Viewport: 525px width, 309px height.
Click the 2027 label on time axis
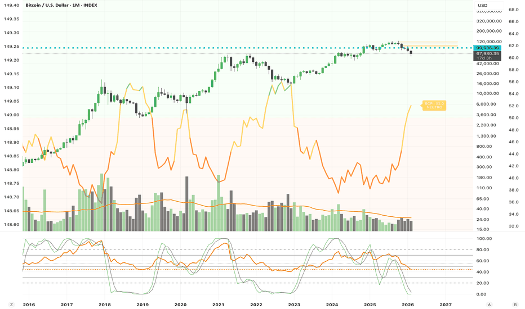(x=446, y=305)
